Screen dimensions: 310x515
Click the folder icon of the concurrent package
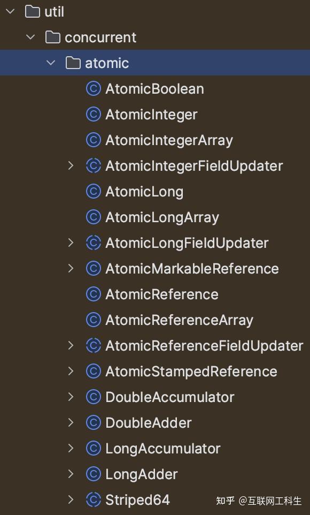tap(52, 37)
